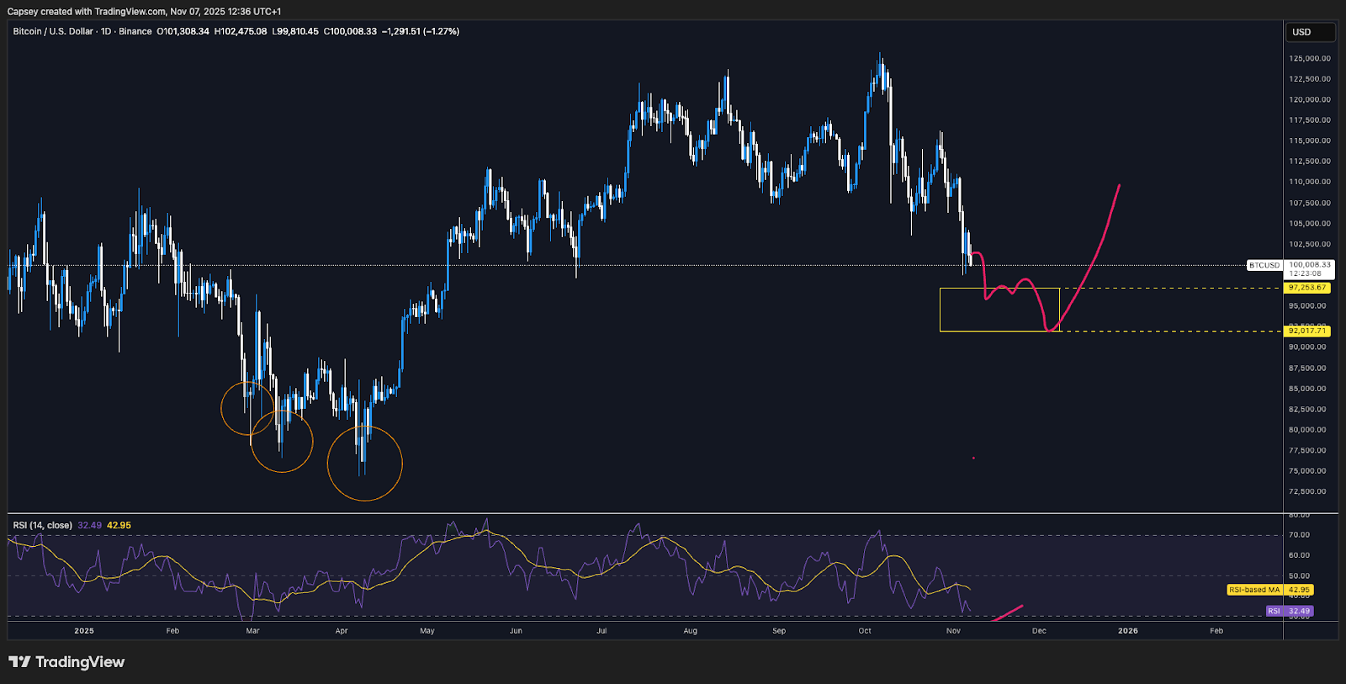Click the 85,000.00 price axis label
Viewport: 1346px width, 684px height.
click(1307, 389)
